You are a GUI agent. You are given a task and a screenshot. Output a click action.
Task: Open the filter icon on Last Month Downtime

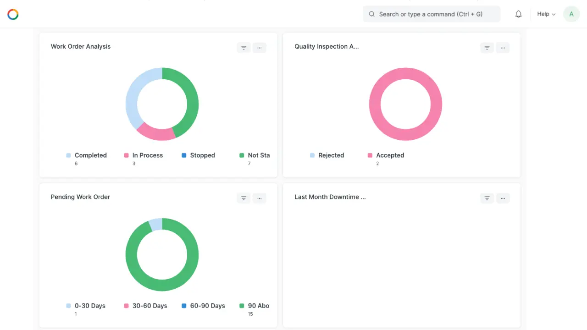(x=487, y=198)
